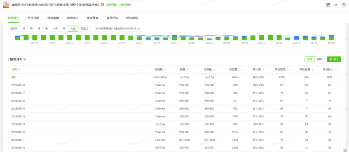Export data with the green 导出 button
Image resolution: width=349 pixels, height=152 pixels.
334,59
